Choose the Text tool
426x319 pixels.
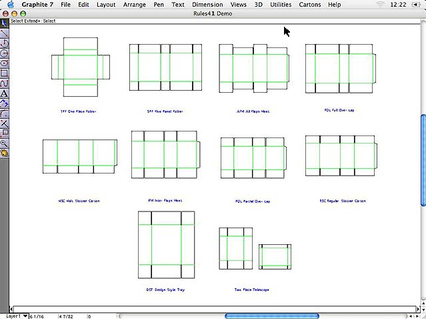4,93
